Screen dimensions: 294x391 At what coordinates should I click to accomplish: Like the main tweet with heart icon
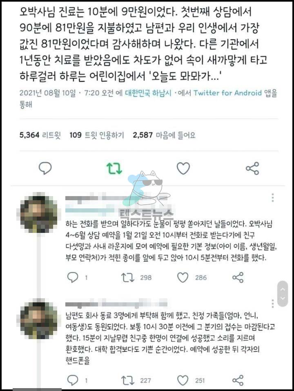tap(183, 168)
